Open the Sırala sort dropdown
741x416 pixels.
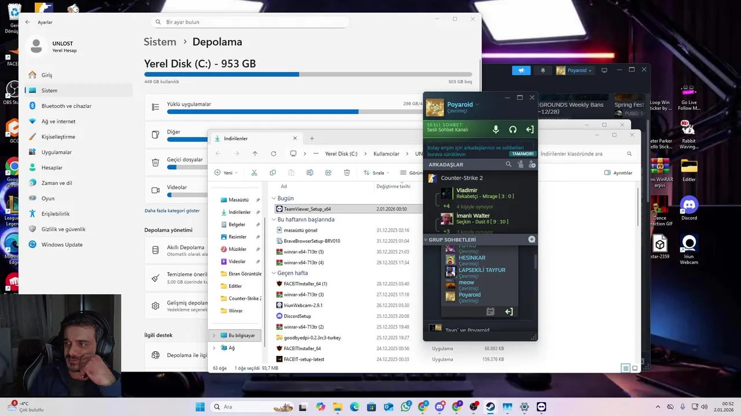pyautogui.click(x=376, y=173)
